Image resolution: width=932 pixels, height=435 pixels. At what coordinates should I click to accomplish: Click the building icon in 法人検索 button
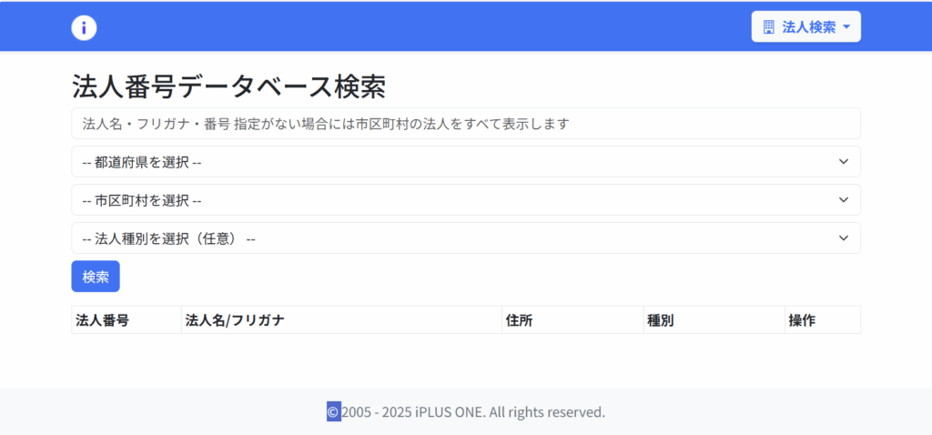768,26
